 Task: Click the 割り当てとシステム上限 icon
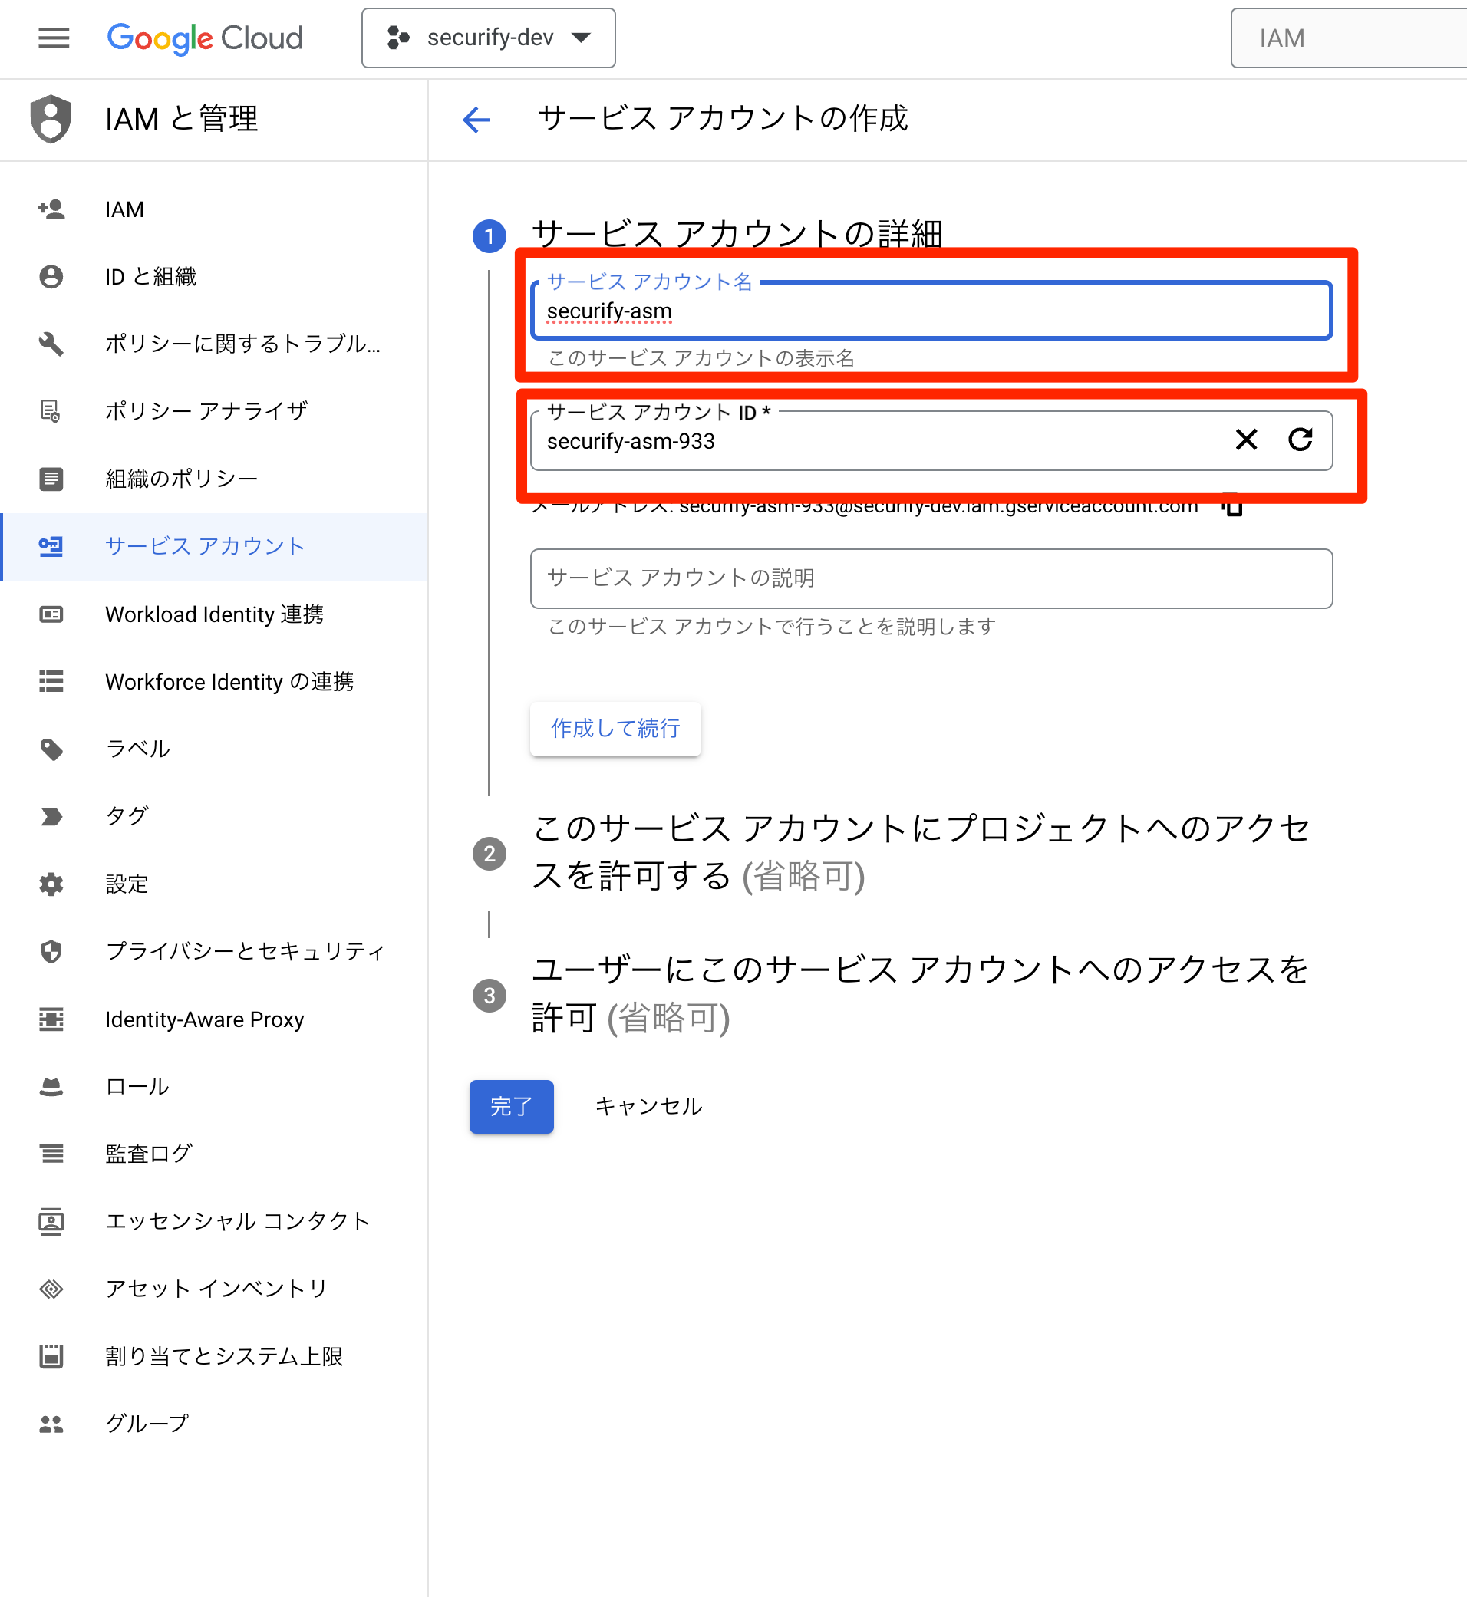click(x=51, y=1355)
